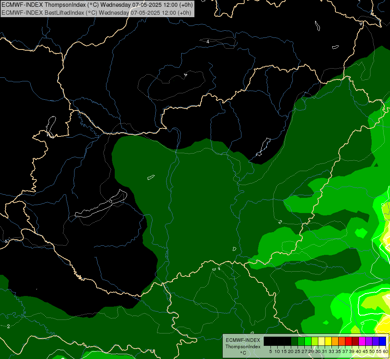This screenshot has height=359, width=390.
Task: Click legend tick value 39
Action: point(352,351)
